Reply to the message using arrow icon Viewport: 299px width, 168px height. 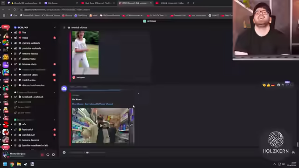pos(283,85)
